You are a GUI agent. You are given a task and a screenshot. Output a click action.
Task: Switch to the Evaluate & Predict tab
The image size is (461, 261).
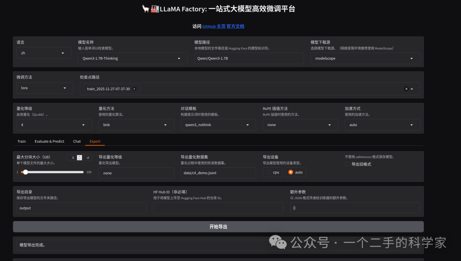pos(50,141)
